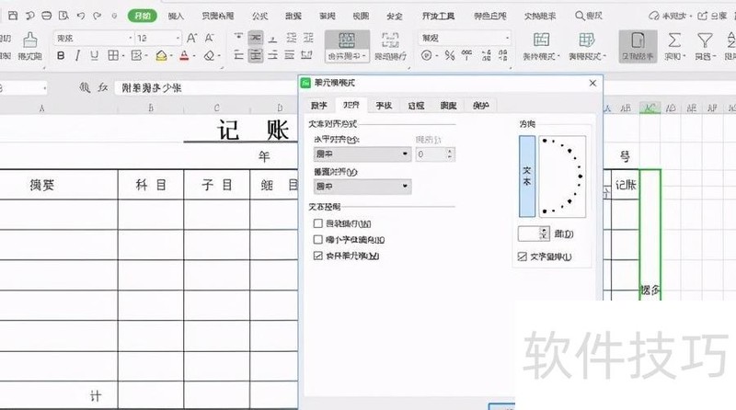Enable the shrink-to-fit checkbox
Screen dimensions: 736x410
[318, 239]
